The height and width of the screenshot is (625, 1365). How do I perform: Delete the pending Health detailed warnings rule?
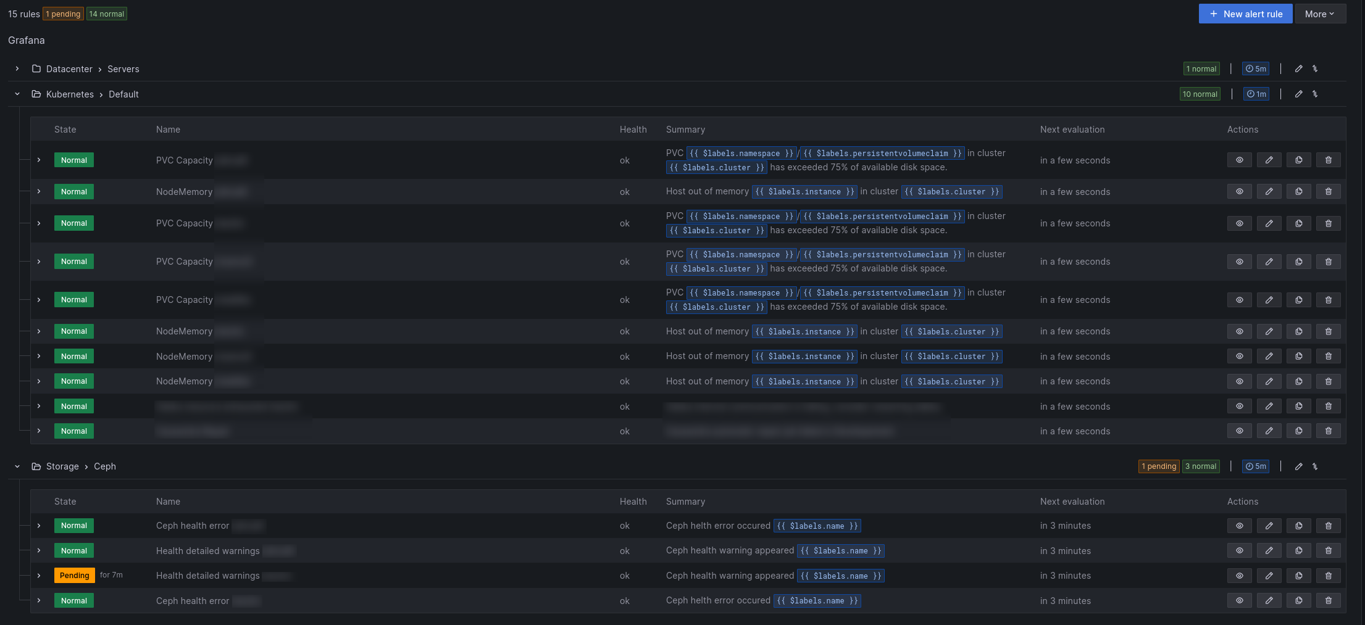(1329, 575)
